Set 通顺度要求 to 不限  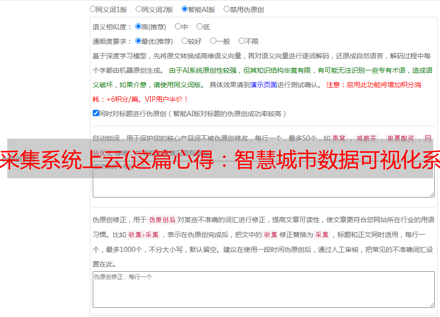tap(241, 41)
